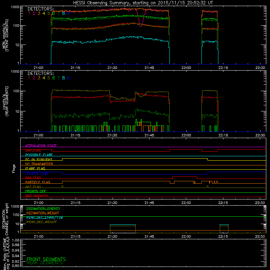
Task: Click 100 tick on decimation y-axis
Action: pyautogui.click(x=16, y=215)
